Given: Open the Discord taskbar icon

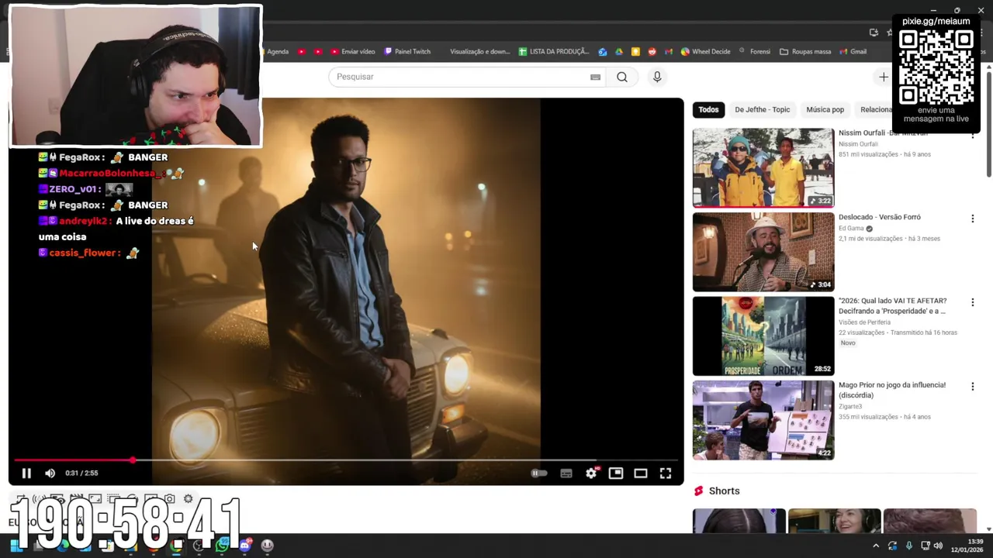Looking at the screenshot, I should click(x=245, y=546).
